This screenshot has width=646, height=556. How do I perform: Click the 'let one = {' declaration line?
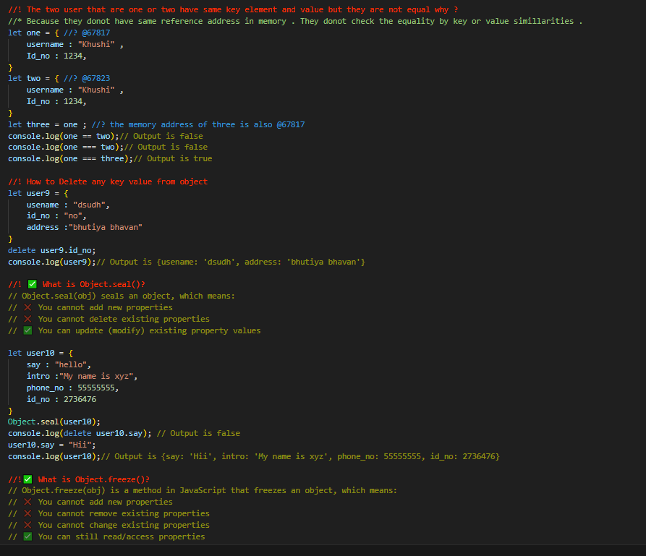59,33
